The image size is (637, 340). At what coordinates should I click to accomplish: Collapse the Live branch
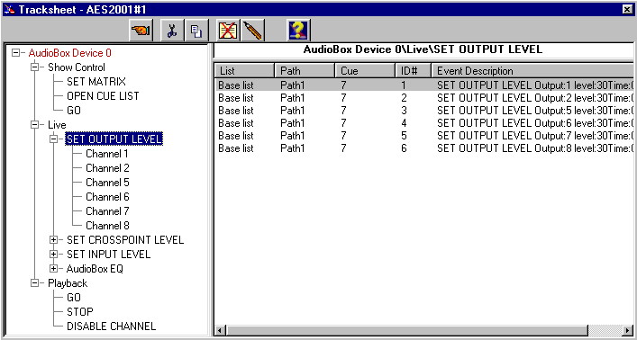click(x=34, y=125)
